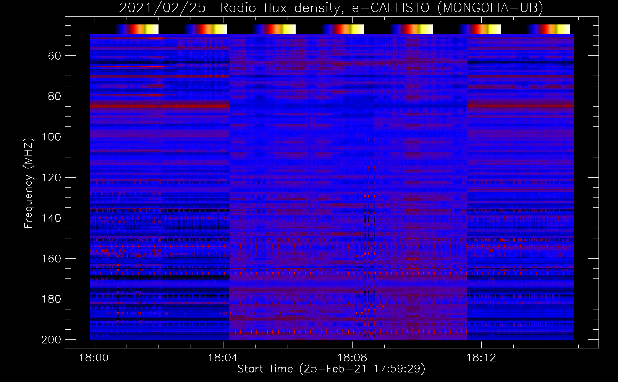Screen dimensions: 618x382
Task: Click the 18:04 time tick label
Action: (223, 358)
